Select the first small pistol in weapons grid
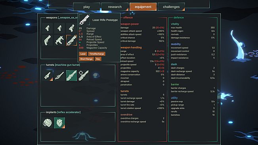258x145 pixels. point(48,28)
